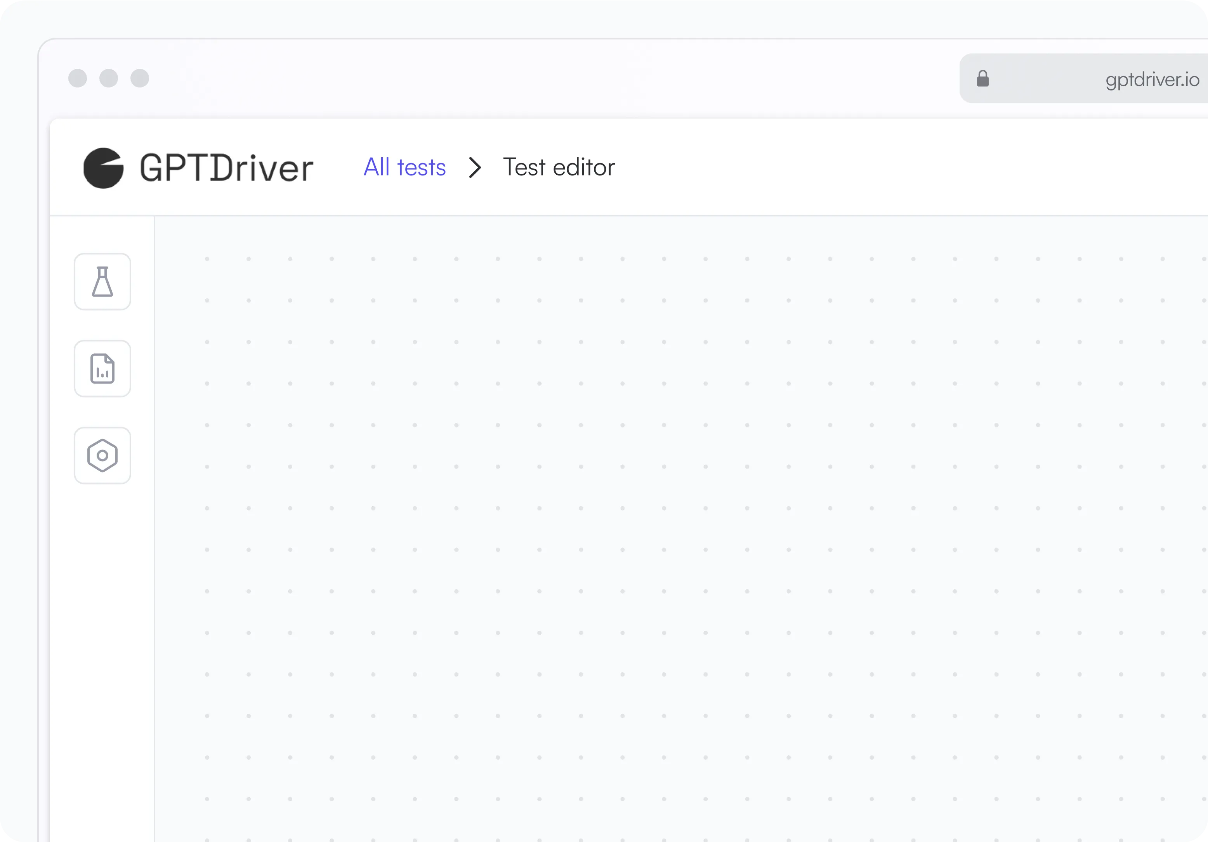This screenshot has width=1208, height=842.
Task: Select the test flask icon in the sidebar
Action: [102, 281]
